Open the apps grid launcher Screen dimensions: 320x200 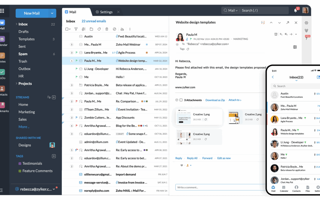[x=2, y=11]
